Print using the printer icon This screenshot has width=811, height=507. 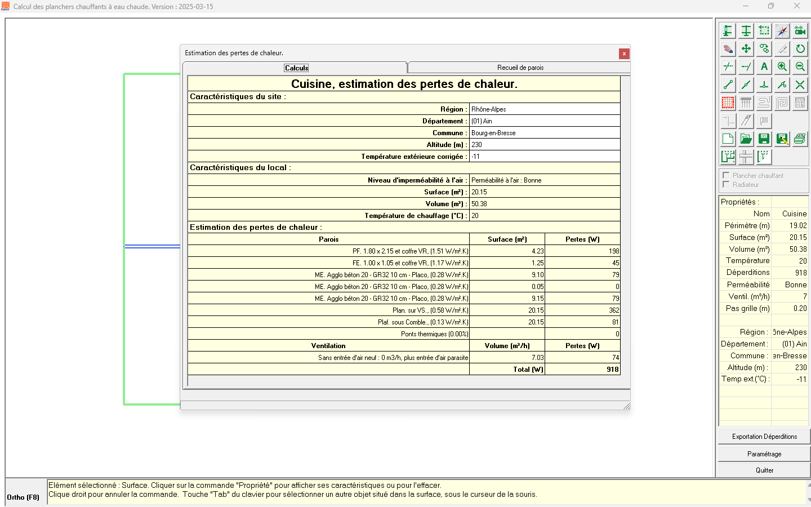(x=800, y=138)
